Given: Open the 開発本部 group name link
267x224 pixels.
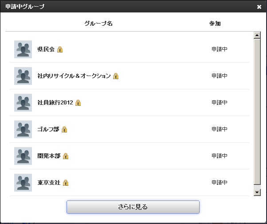Looking at the screenshot, I should tap(49, 156).
